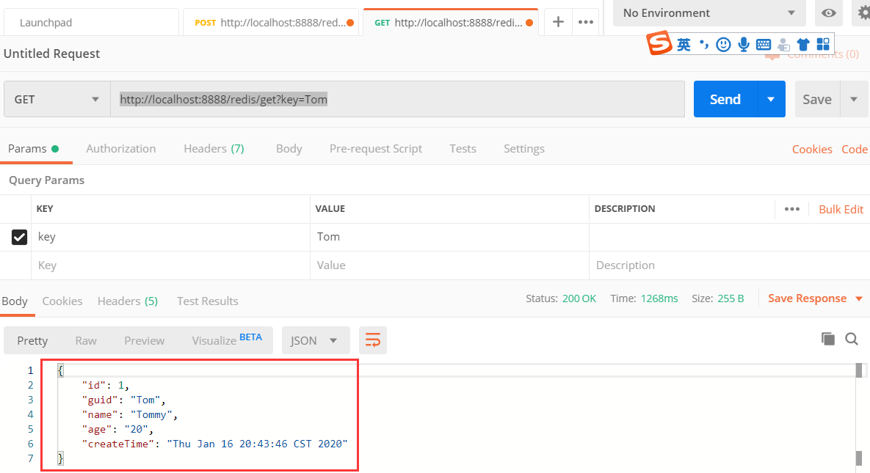This screenshot has height=473, width=870.
Task: Copy the response body to clipboard
Action: pos(828,339)
